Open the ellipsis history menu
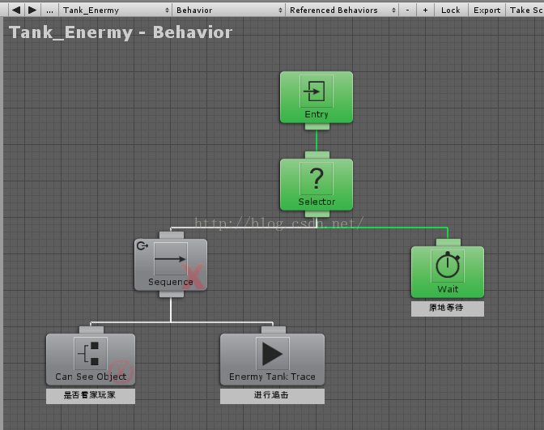 tap(50, 10)
